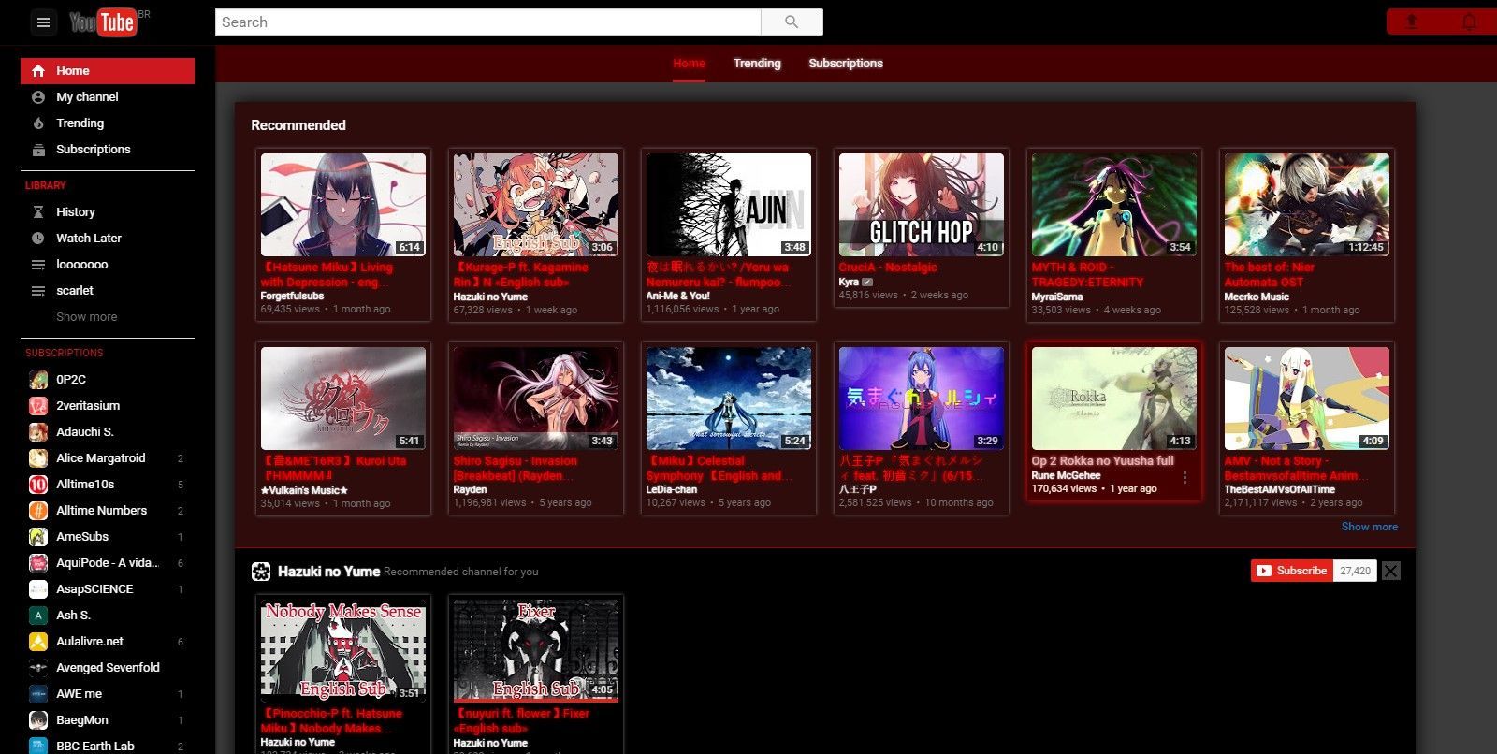Open the Avenged Sevenfold channel avatar
This screenshot has width=1497, height=754.
[x=38, y=668]
